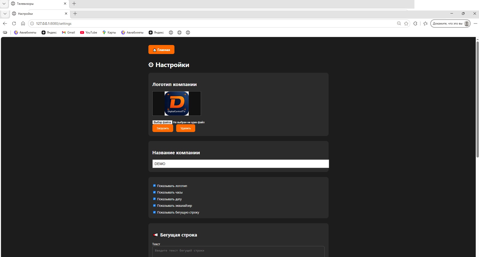The image size is (479, 257).
Task: Uncheck Показывать логотип checkbox
Action: click(154, 186)
